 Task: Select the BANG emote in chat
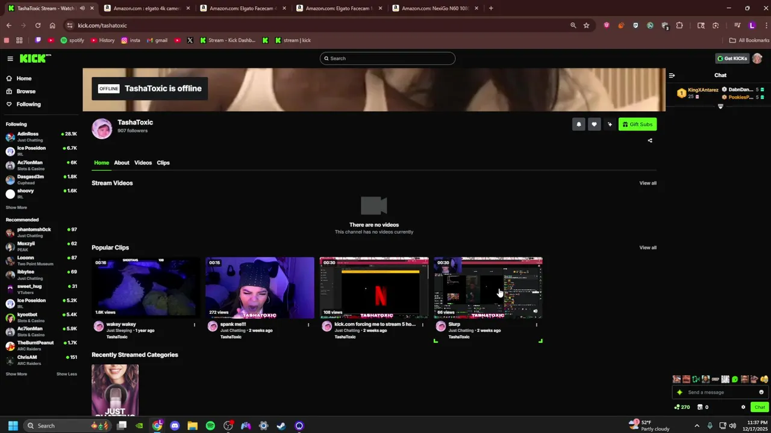725,379
